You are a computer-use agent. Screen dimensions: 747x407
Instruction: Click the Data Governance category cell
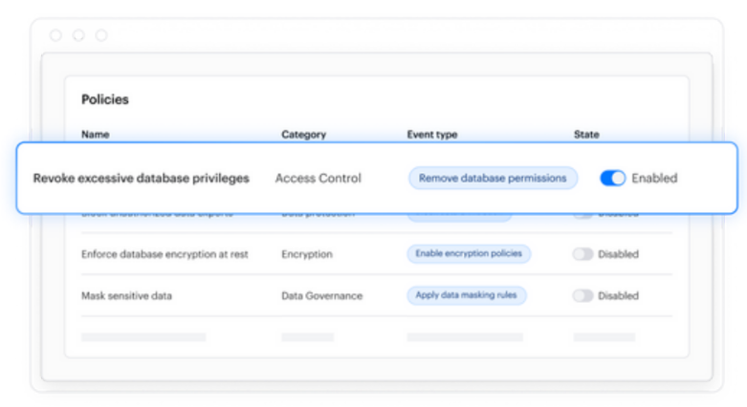click(321, 296)
